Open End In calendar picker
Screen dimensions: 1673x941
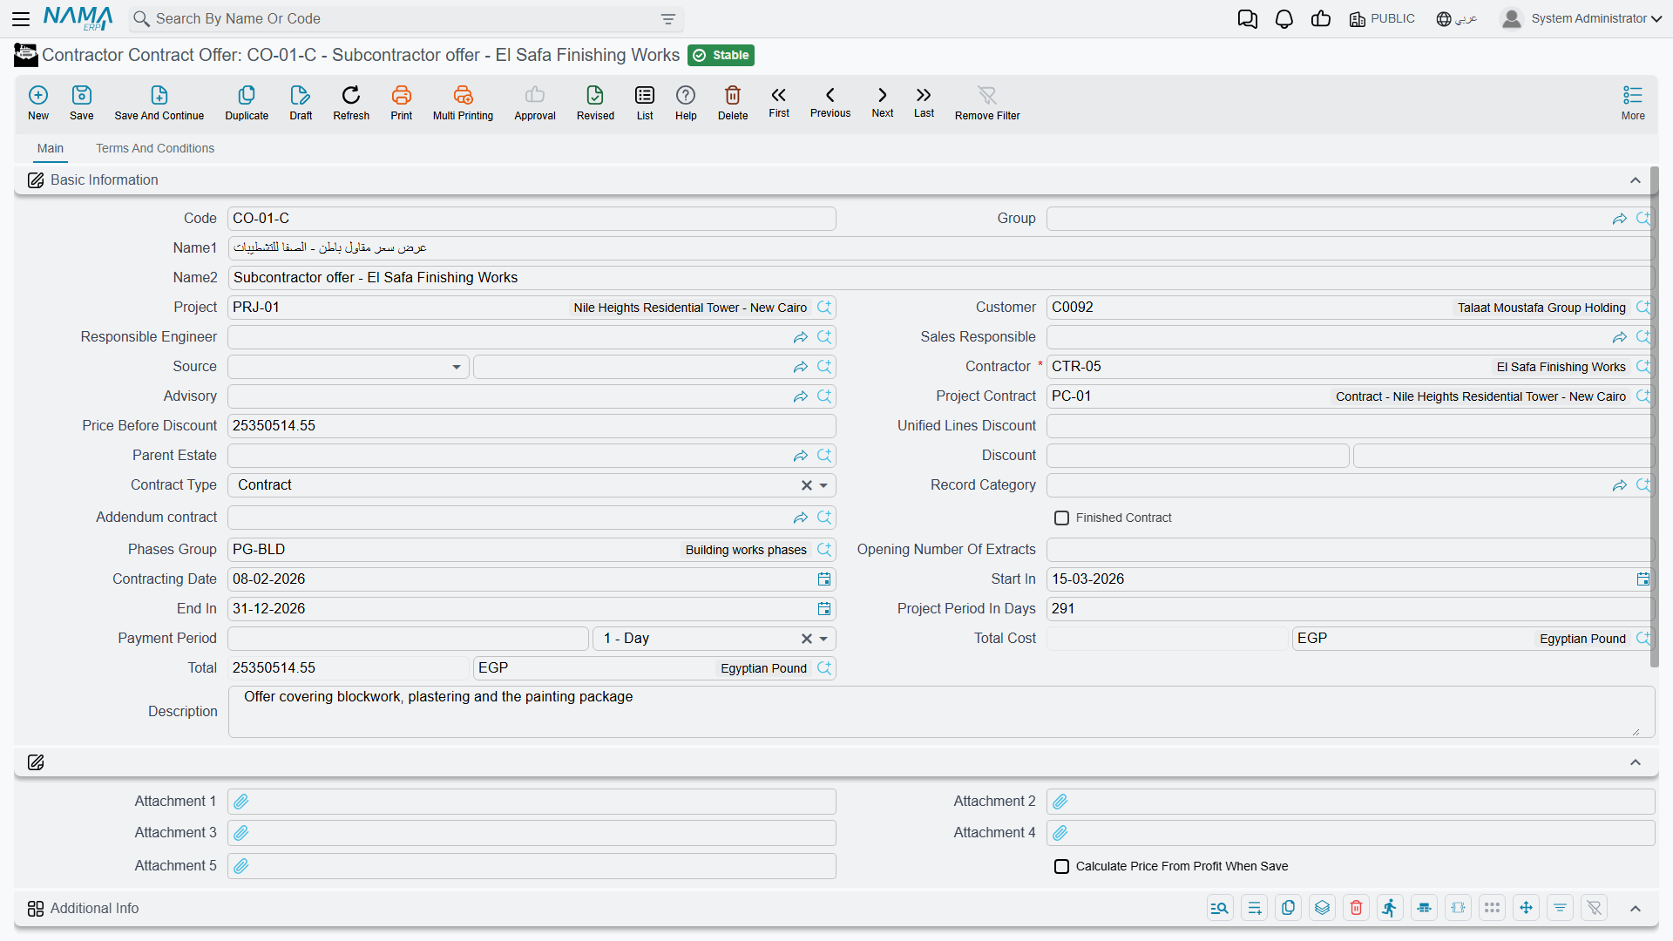click(824, 609)
